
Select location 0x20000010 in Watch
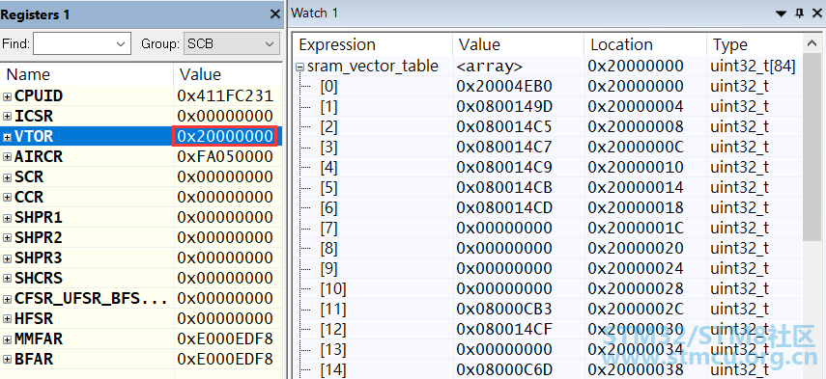(636, 168)
